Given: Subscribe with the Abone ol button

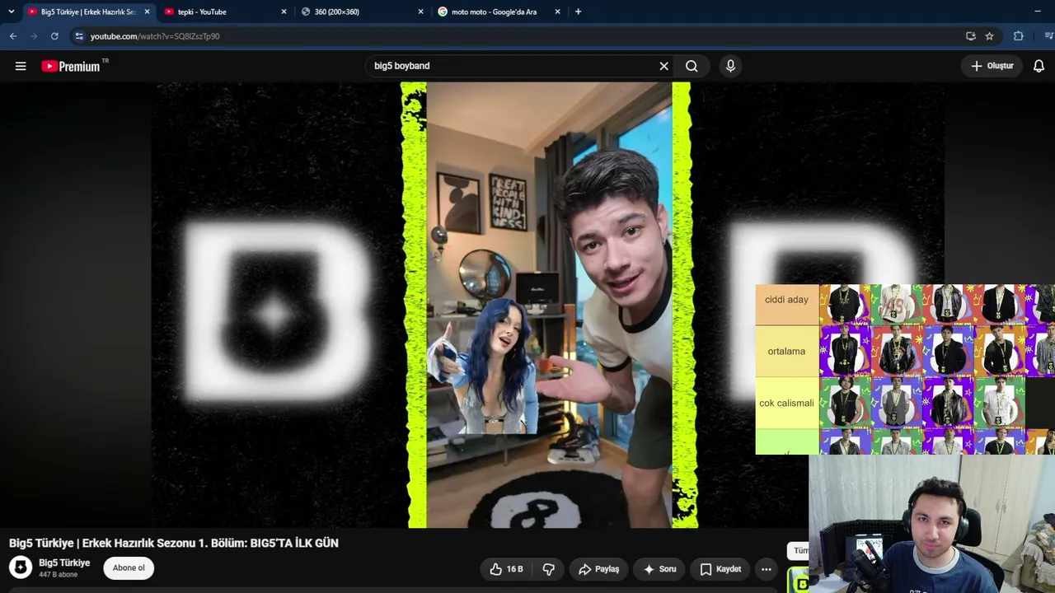Looking at the screenshot, I should click(129, 567).
